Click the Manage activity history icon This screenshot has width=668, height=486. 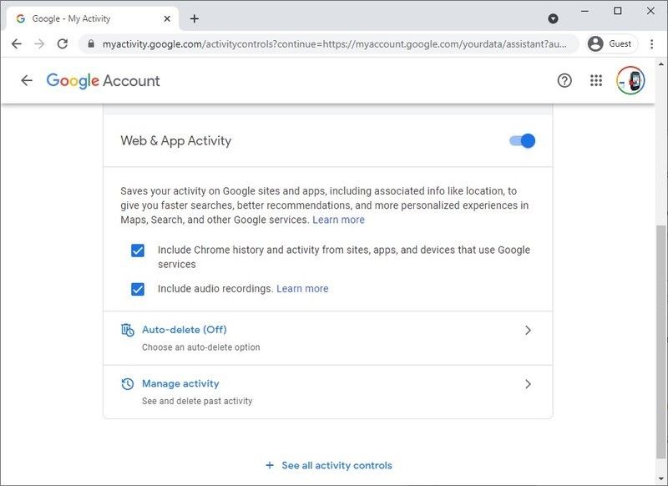[127, 383]
